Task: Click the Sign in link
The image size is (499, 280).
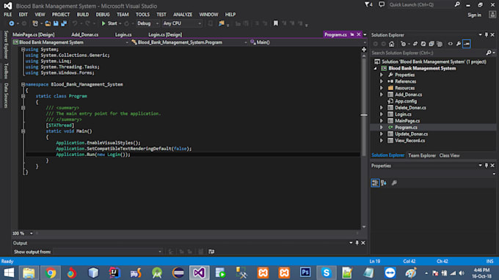Action: pos(474,15)
